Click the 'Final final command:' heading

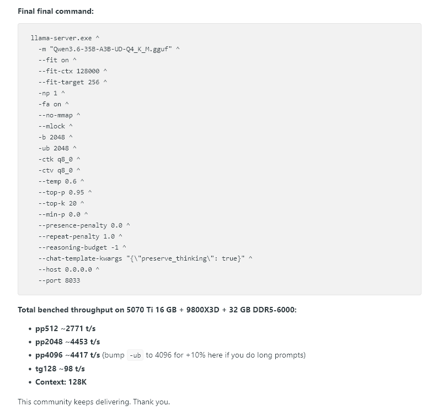point(56,11)
